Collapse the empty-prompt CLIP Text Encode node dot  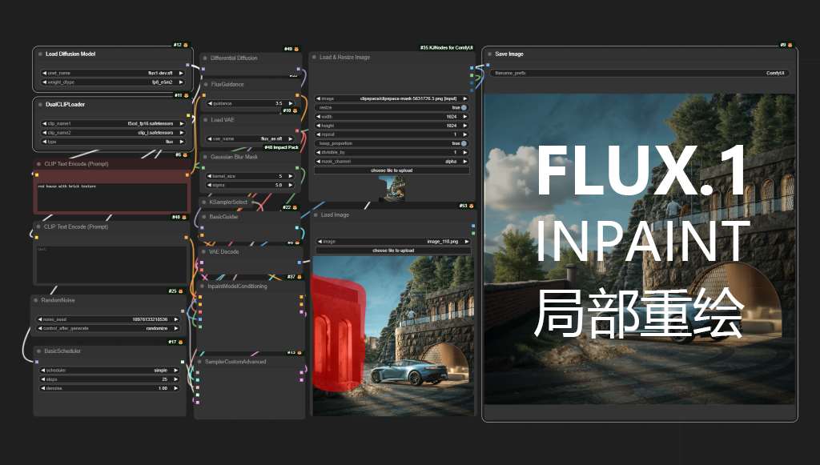pyautogui.click(x=38, y=226)
